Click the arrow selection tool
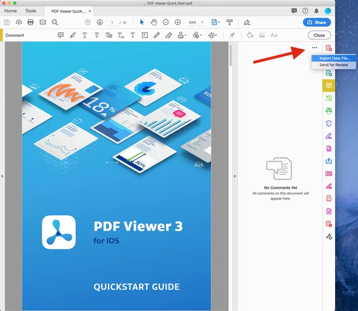 point(142,22)
